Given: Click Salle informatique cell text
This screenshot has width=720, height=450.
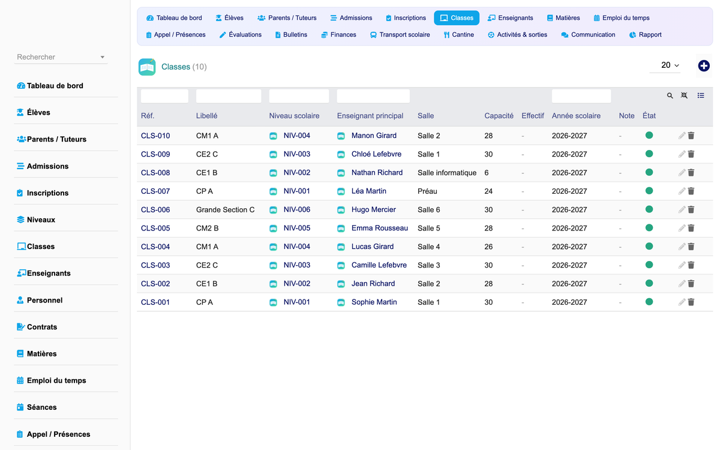Looking at the screenshot, I should [x=447, y=173].
